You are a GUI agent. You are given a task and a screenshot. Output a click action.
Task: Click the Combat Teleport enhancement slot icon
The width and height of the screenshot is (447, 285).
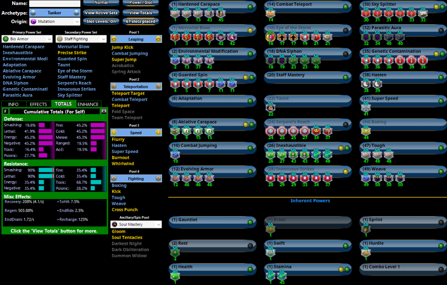270,14
